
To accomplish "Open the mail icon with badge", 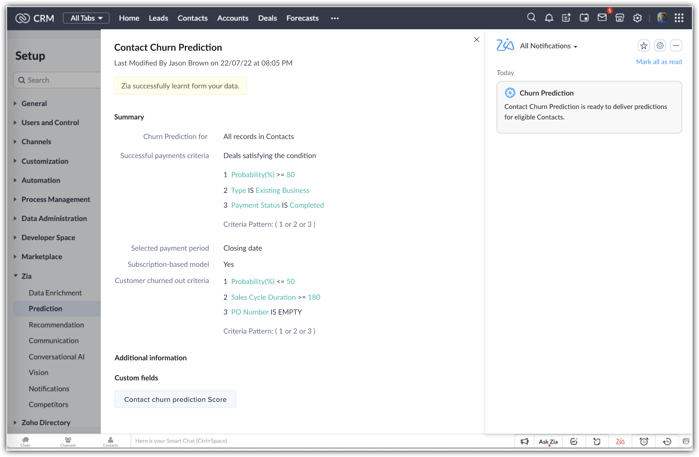I will pos(602,17).
